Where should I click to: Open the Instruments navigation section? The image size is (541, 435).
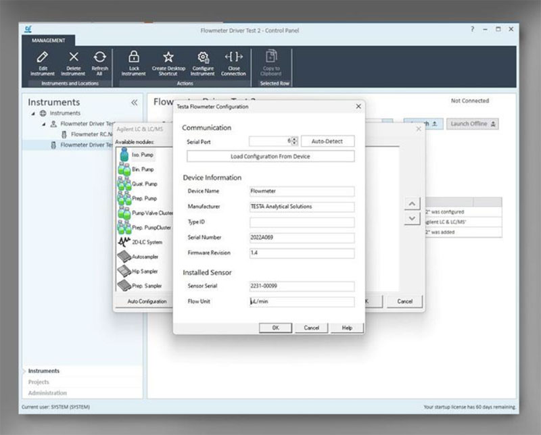(x=44, y=371)
